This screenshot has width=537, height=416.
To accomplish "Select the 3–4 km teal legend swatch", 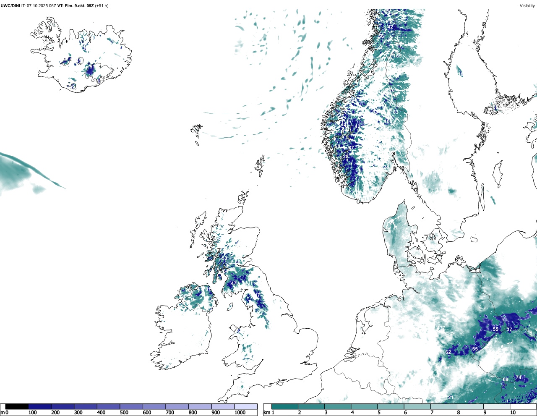I will tap(338, 407).
